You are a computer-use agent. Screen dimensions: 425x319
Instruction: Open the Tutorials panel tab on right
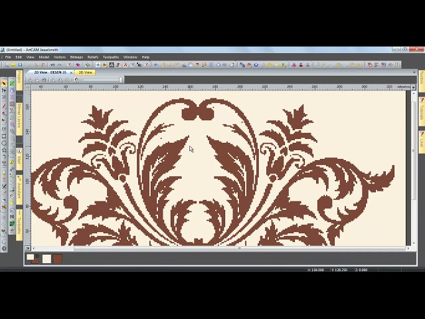(422, 111)
